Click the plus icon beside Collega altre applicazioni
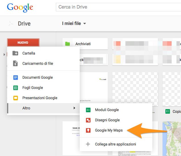This screenshot has height=156, width=181. click(x=88, y=144)
